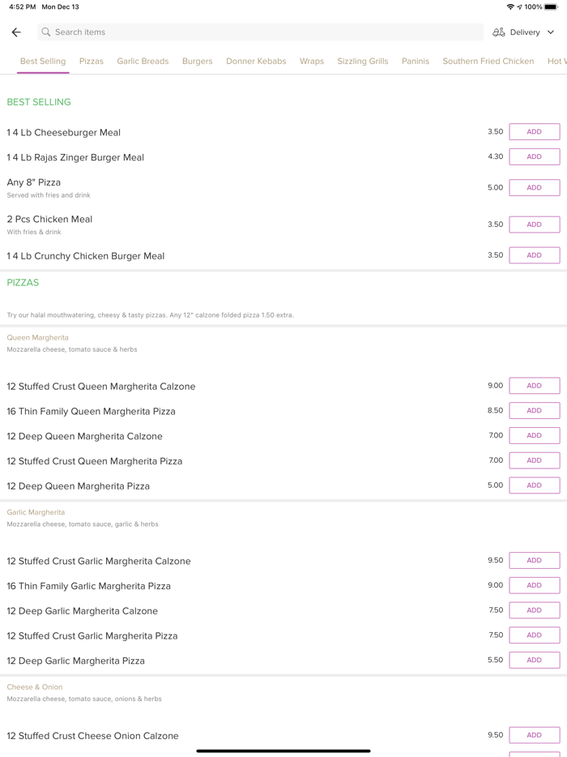Tap the Wi-Fi status icon
This screenshot has height=757, width=567.
(510, 6)
